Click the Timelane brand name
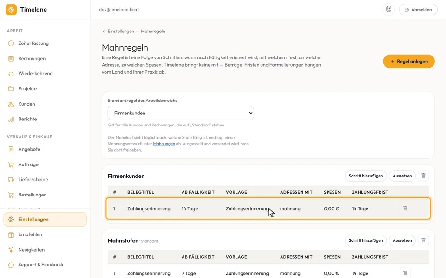Viewport: 446px width, 278px height. coord(33,10)
